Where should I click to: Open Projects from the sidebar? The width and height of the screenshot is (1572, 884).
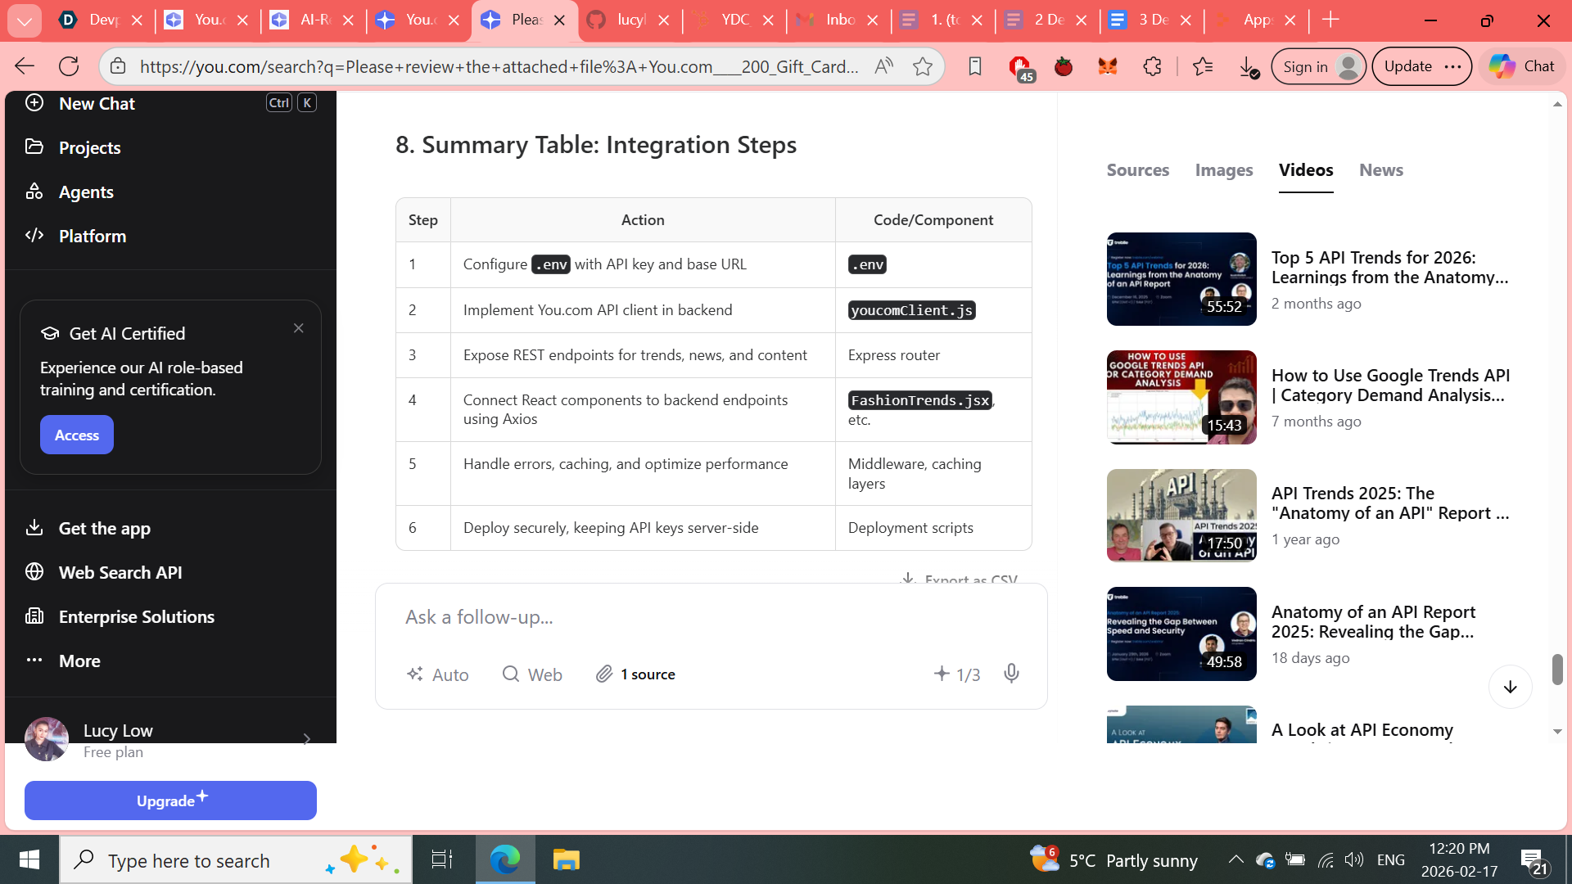(89, 147)
